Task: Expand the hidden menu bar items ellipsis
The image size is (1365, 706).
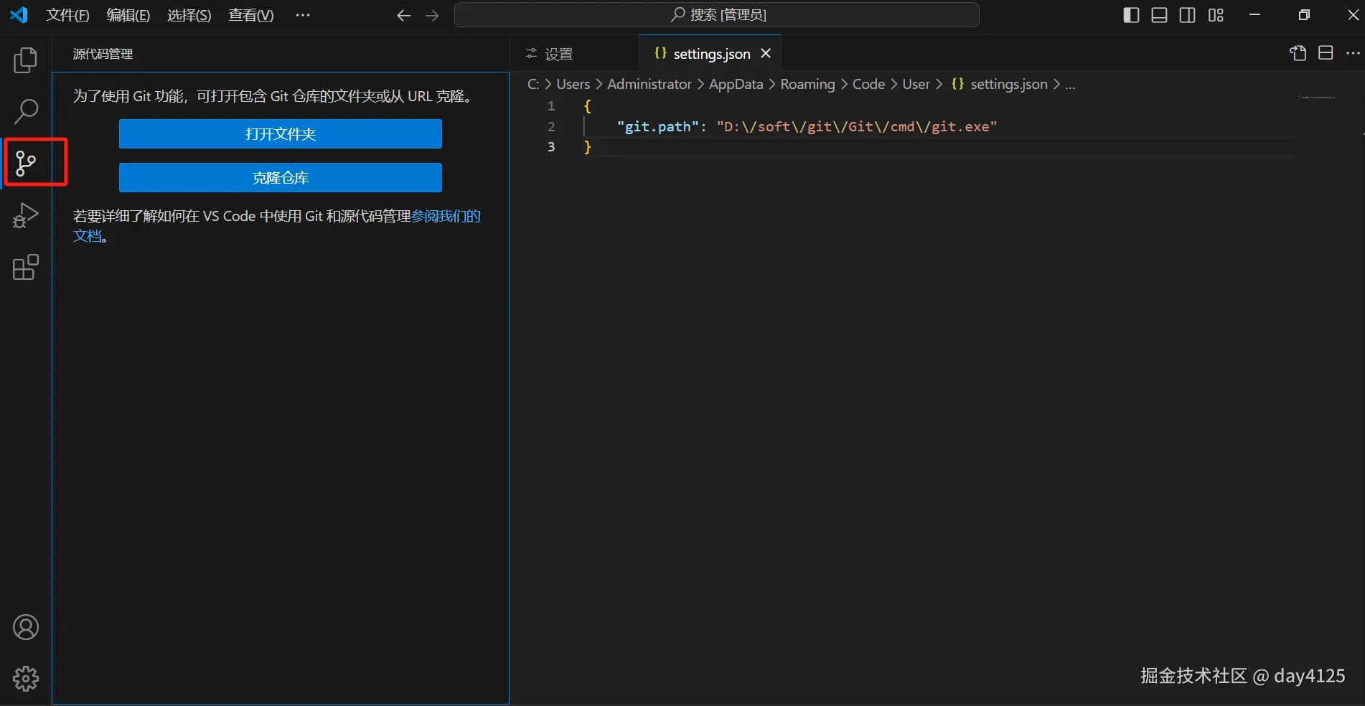Action: [x=303, y=15]
